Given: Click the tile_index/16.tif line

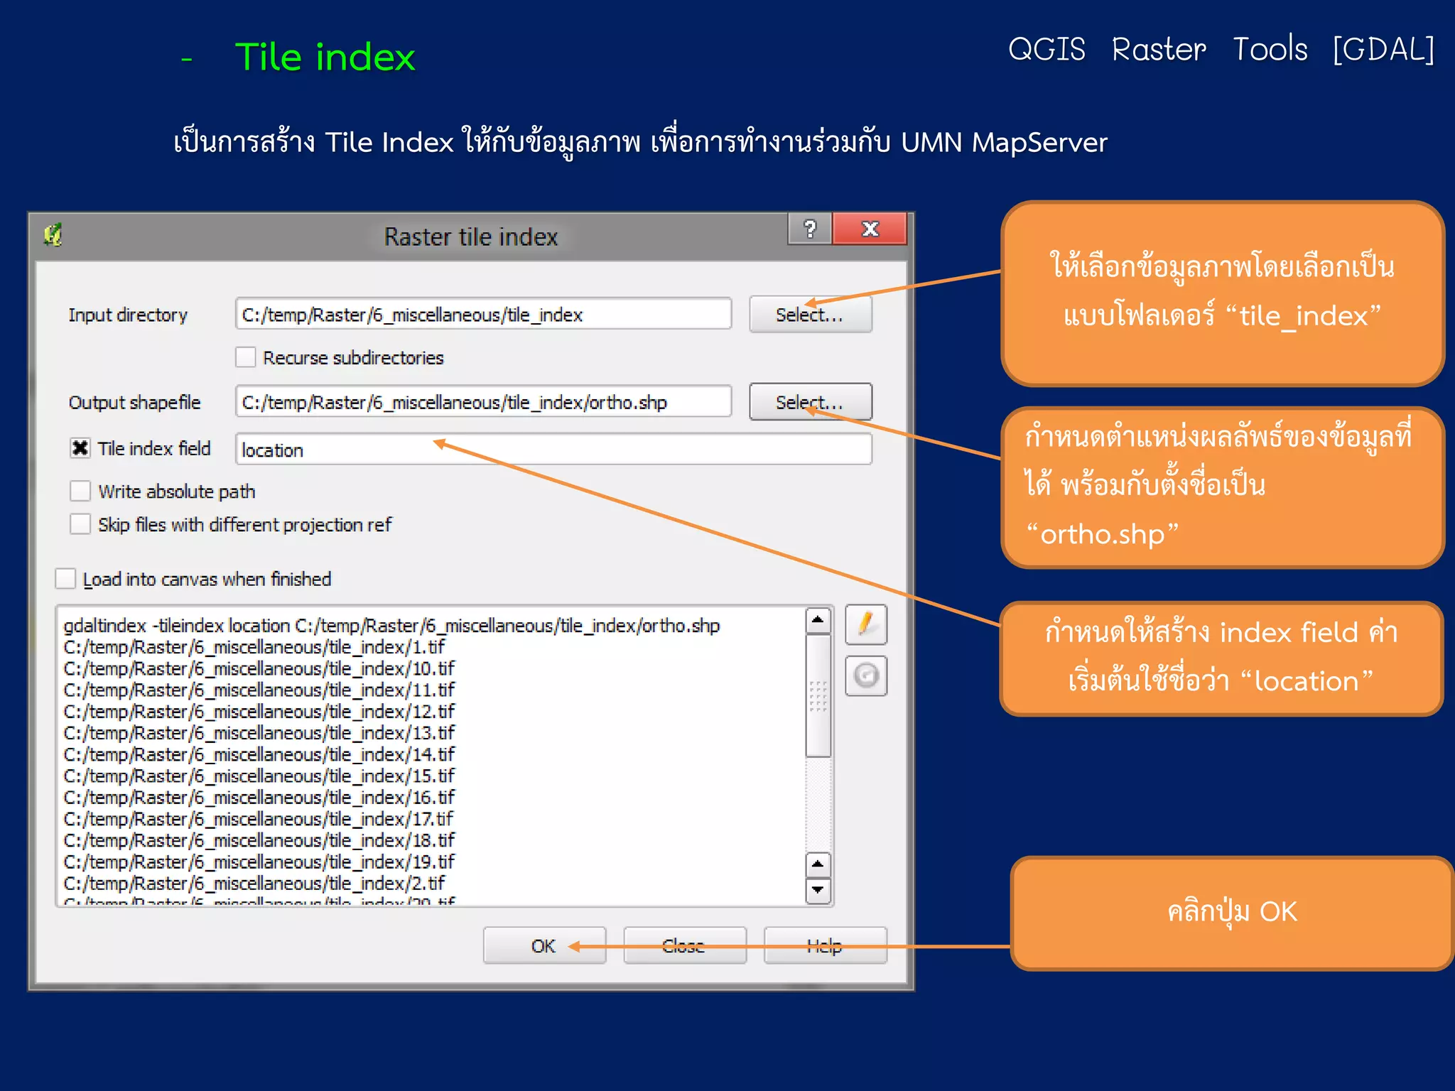Looking at the screenshot, I should (x=259, y=797).
